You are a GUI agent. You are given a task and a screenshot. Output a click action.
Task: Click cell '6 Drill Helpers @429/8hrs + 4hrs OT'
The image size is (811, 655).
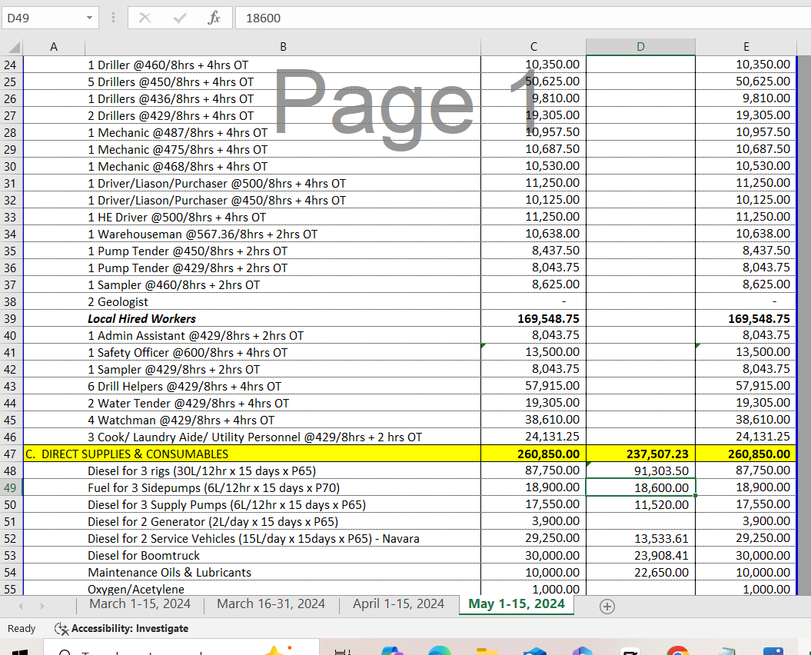[x=283, y=387]
